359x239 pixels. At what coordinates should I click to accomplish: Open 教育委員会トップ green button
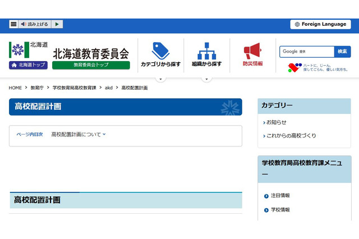click(91, 65)
